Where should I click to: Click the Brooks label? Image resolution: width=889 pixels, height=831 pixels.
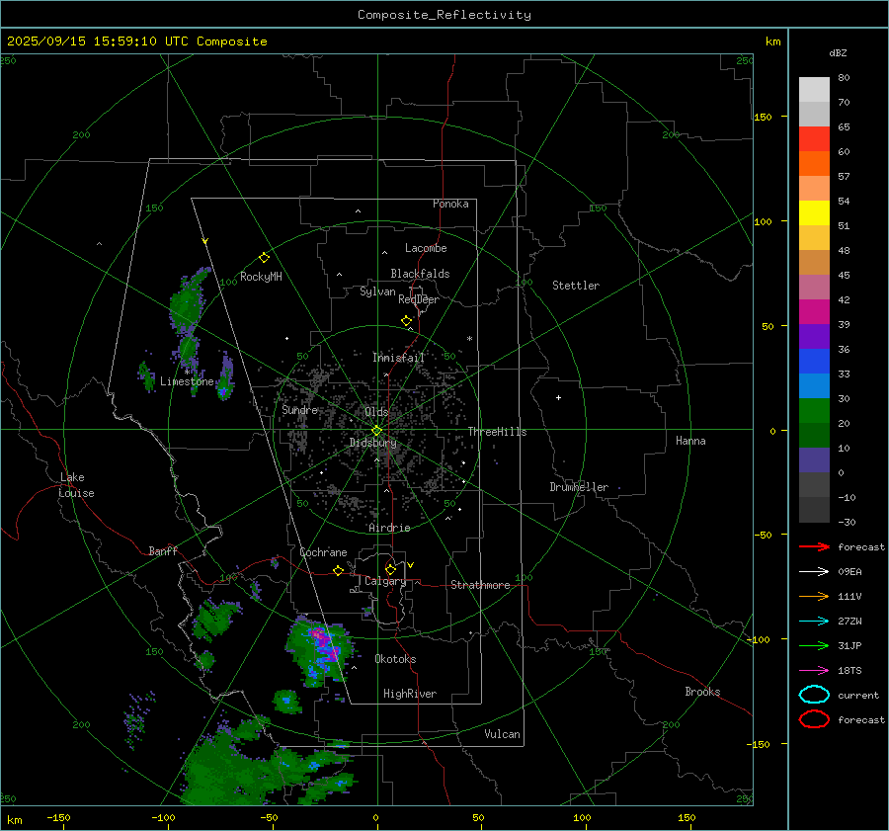[702, 692]
